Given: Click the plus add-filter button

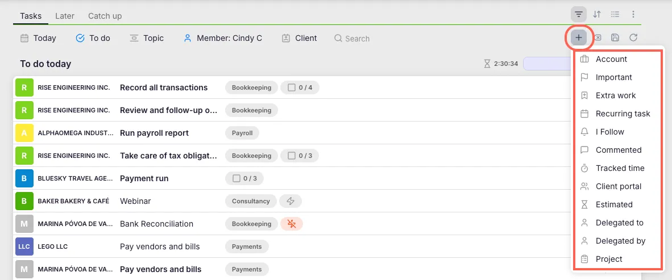Looking at the screenshot, I should (x=579, y=38).
